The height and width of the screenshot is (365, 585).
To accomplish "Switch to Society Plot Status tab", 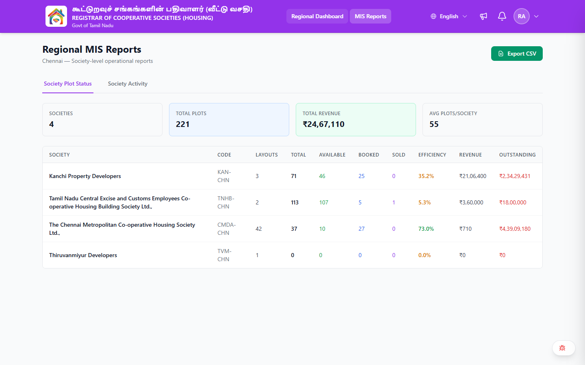I will [x=68, y=84].
